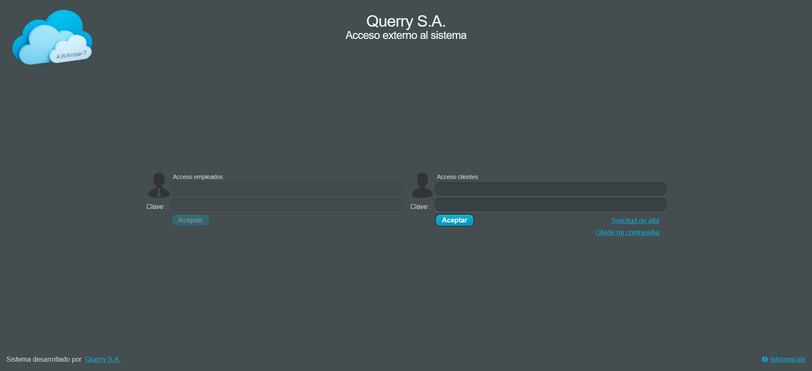Click the A.W.Ambar-7 cloud logo

coord(52,38)
